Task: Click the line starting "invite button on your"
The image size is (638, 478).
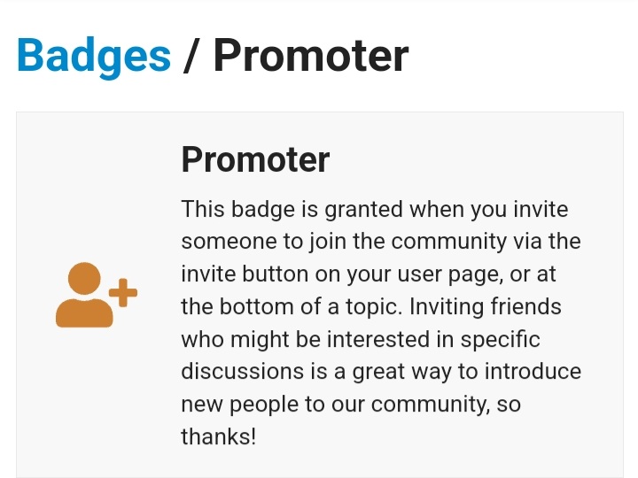Action: (369, 274)
